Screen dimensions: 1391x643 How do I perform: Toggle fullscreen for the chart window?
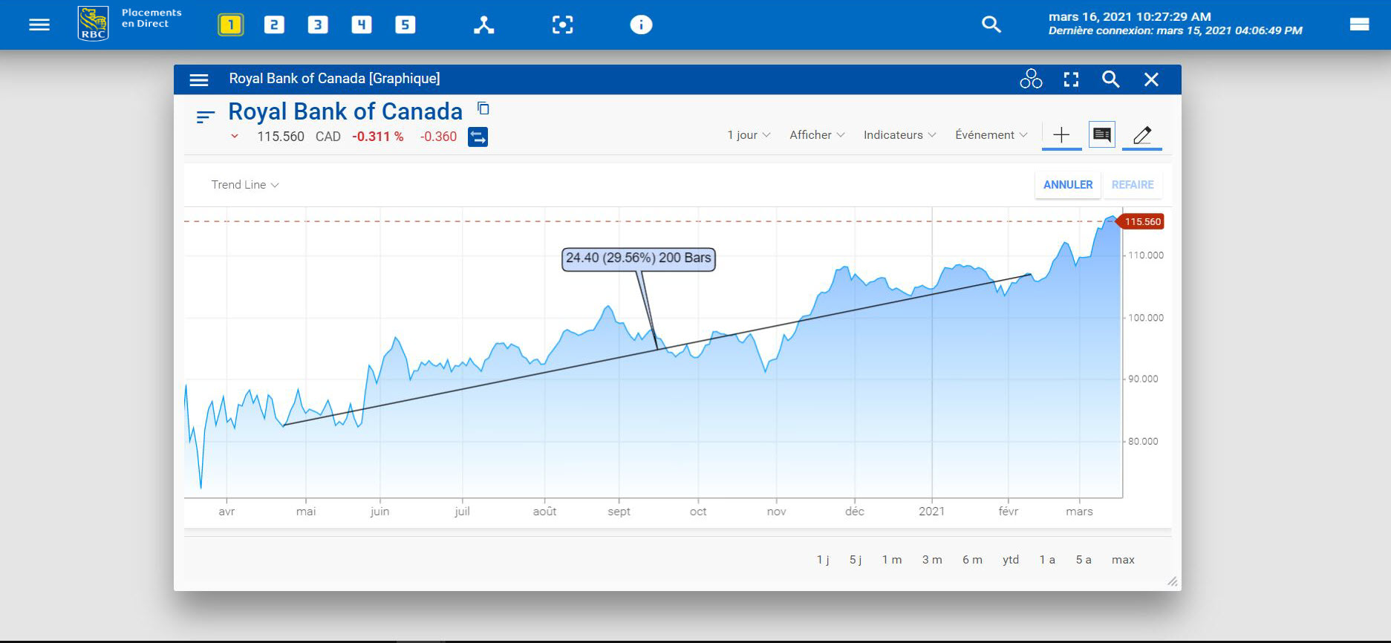point(1071,79)
